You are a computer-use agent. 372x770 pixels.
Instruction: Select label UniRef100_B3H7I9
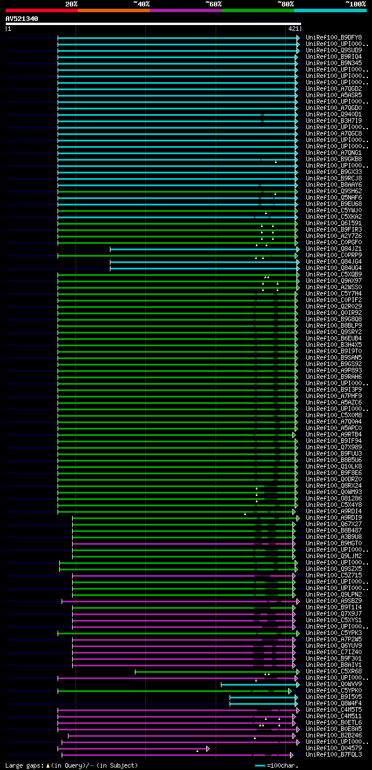coord(334,121)
